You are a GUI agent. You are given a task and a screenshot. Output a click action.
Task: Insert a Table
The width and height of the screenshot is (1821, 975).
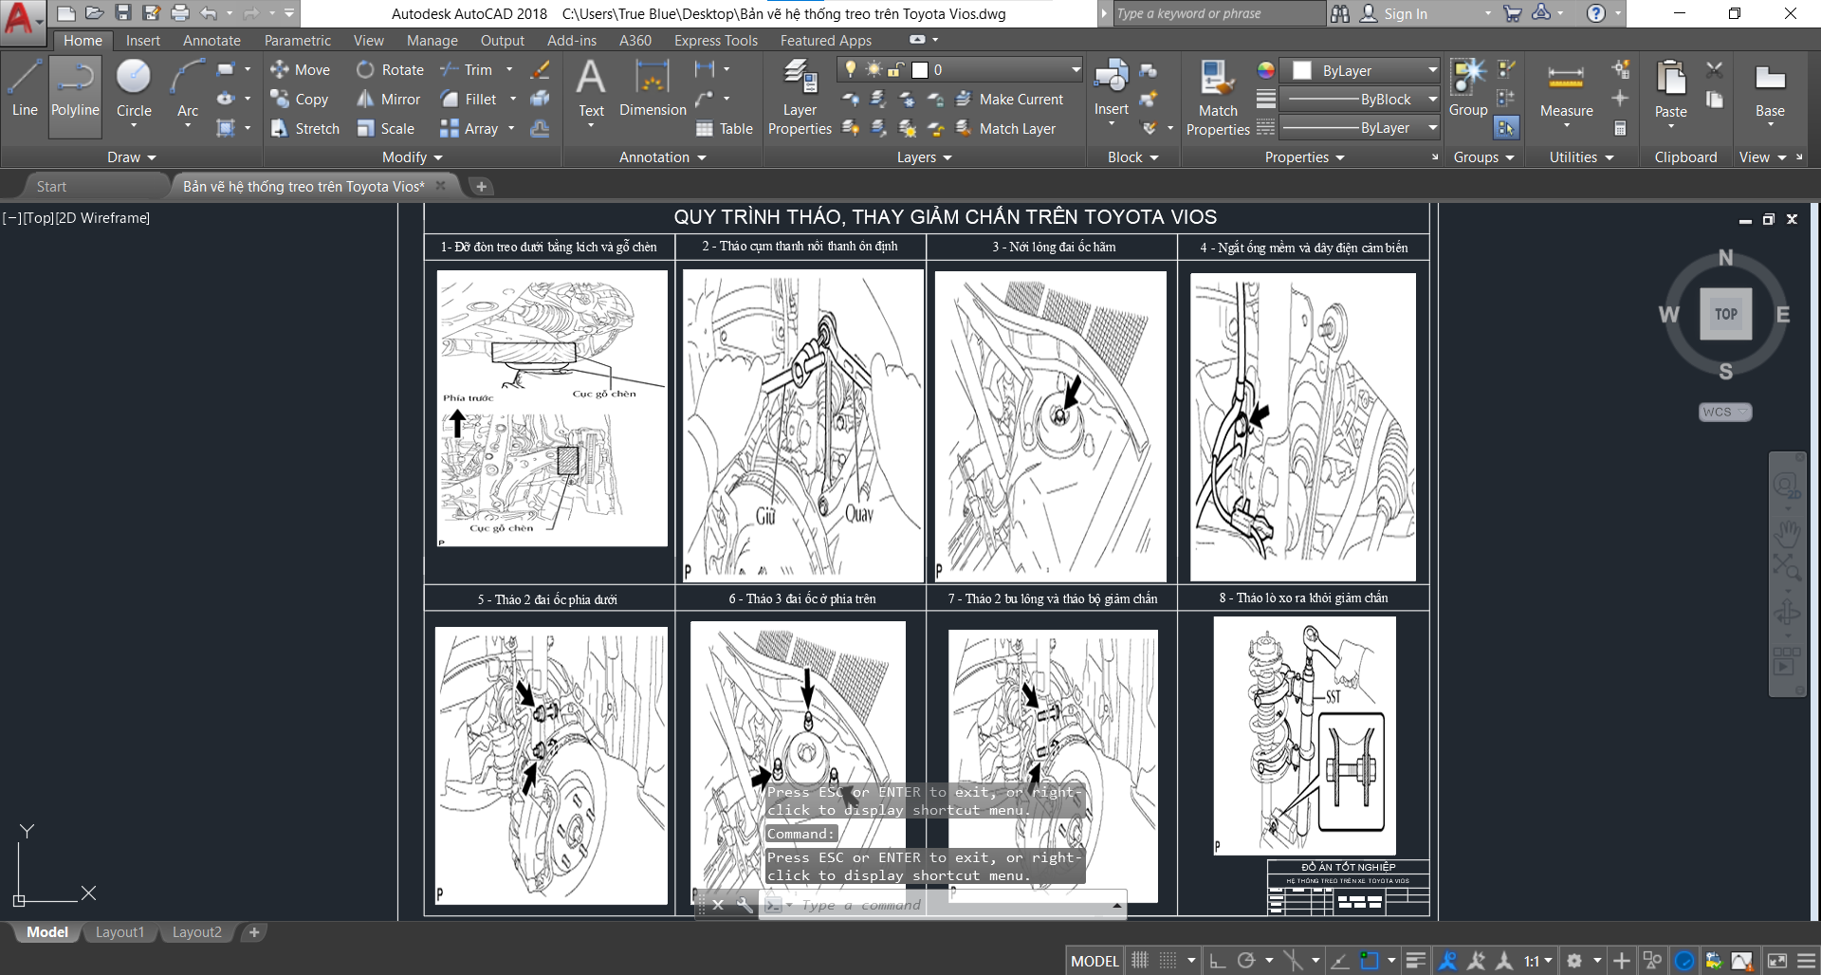[x=724, y=129]
